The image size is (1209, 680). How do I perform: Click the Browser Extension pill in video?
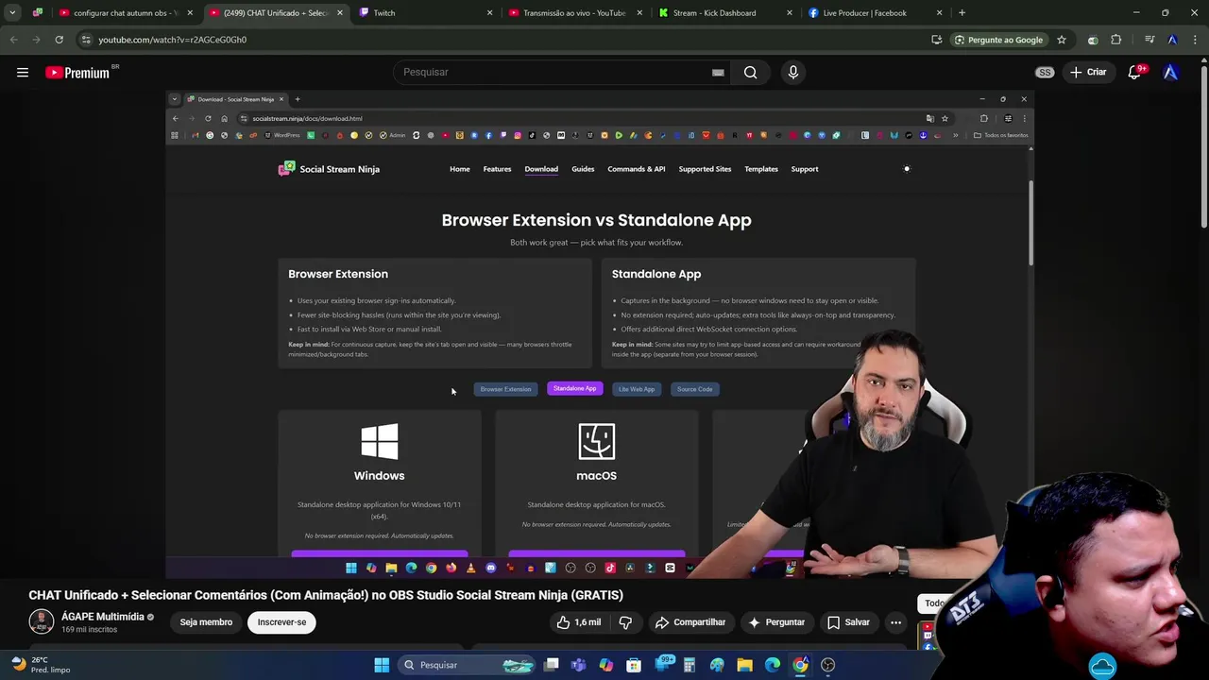click(x=505, y=389)
